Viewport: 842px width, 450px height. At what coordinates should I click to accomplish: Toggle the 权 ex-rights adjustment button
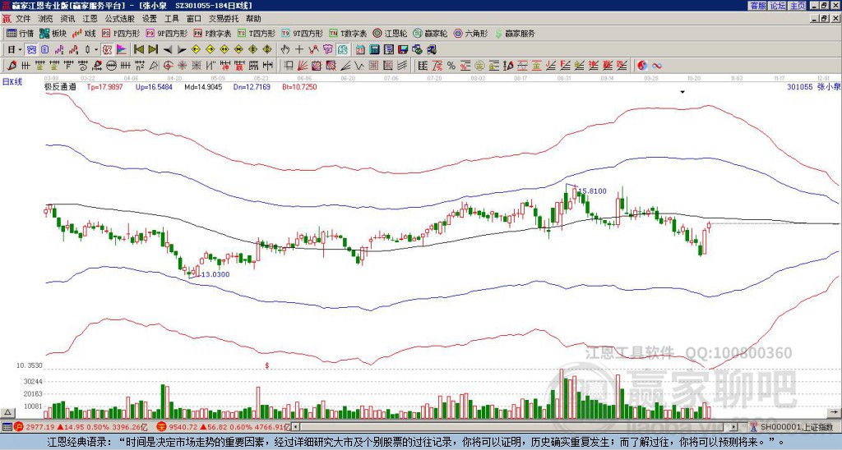click(x=108, y=50)
